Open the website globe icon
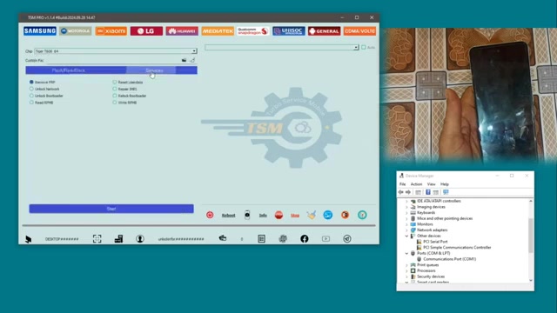Viewport: 557px width, 313px height. pyautogui.click(x=283, y=239)
